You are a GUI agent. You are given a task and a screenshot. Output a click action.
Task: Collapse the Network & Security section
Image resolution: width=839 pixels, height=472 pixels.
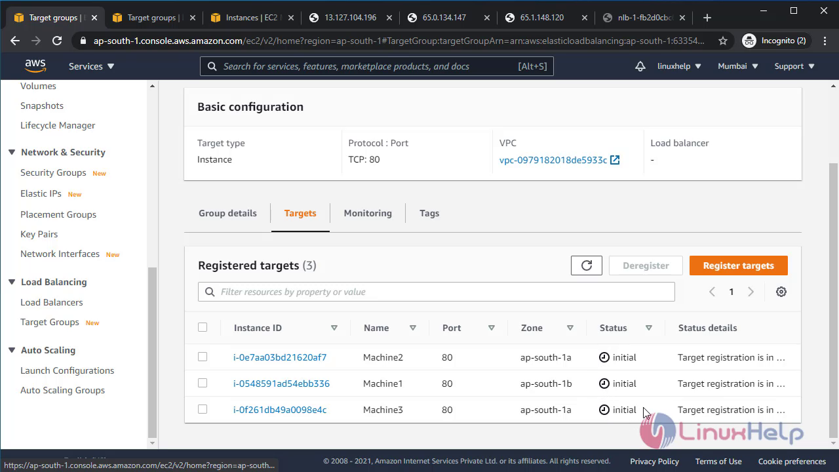[12, 152]
